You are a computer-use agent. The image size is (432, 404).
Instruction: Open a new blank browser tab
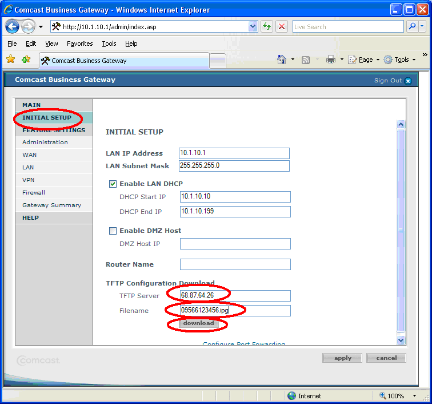point(218,61)
